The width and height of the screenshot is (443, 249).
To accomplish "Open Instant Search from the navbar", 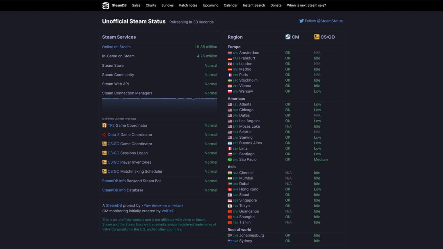I will tap(254, 6).
